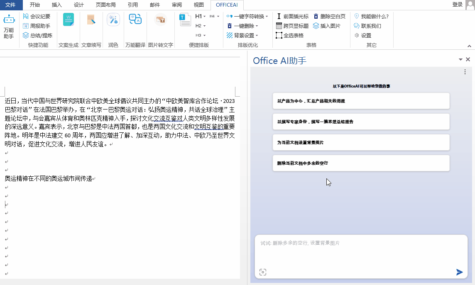Open the chat panel three-dot menu
Viewport: 475px width, 285px height.
click(x=465, y=72)
